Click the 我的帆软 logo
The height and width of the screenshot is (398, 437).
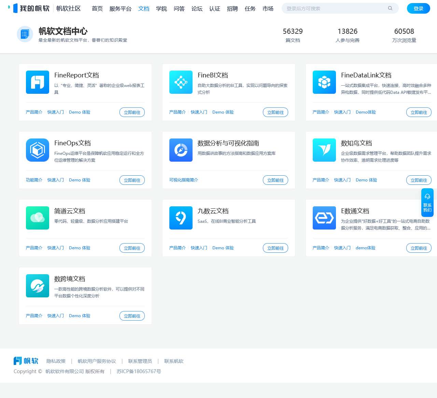point(29,8)
